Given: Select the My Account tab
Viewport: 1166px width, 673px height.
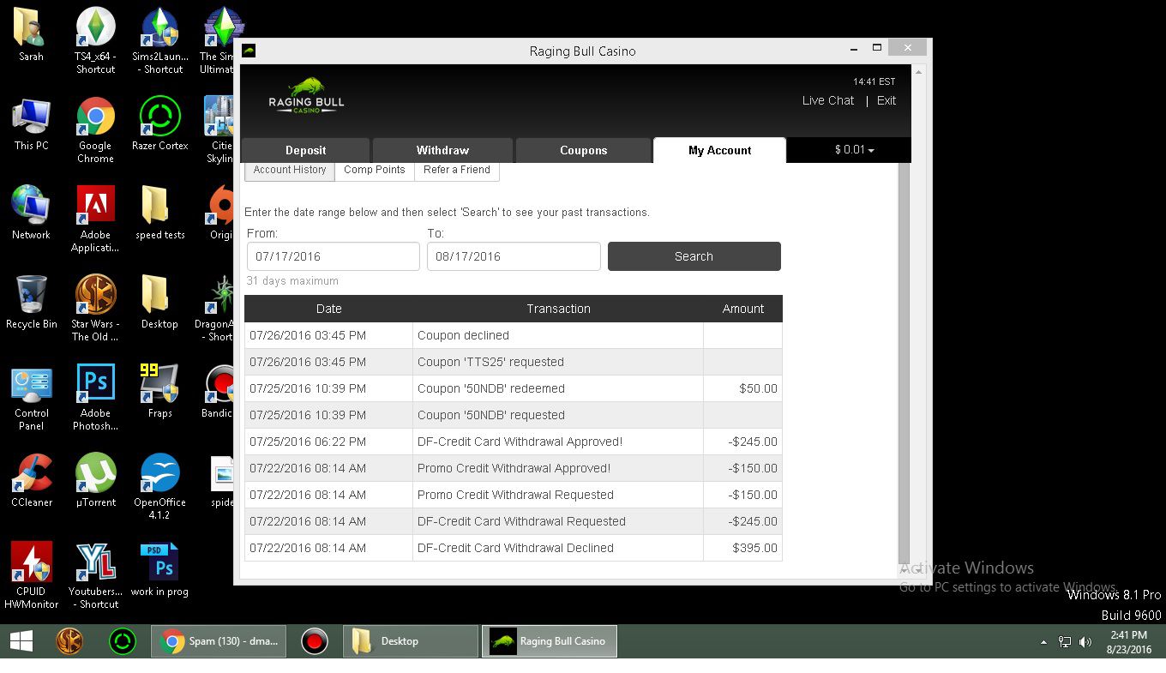Looking at the screenshot, I should (x=719, y=150).
